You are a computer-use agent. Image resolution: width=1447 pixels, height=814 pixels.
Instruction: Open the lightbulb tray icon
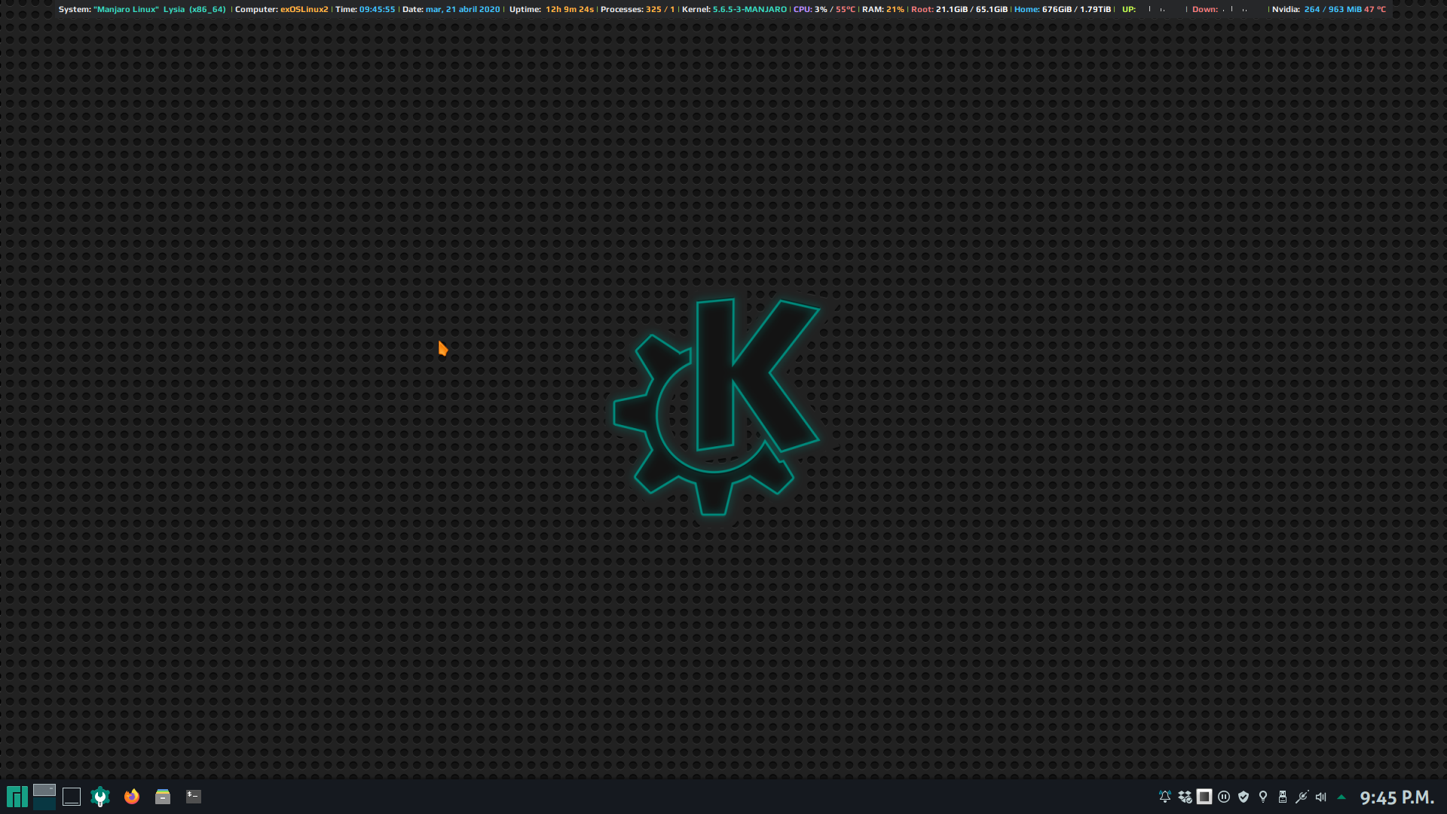tap(1263, 797)
